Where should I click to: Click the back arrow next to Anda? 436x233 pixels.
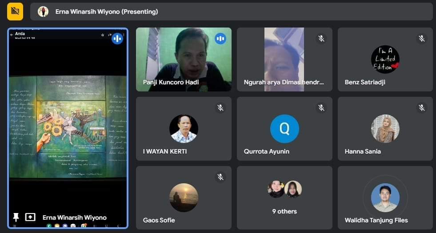pos(12,34)
